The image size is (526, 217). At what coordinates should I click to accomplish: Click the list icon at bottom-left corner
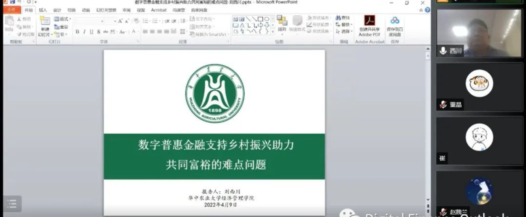[x=12, y=204]
